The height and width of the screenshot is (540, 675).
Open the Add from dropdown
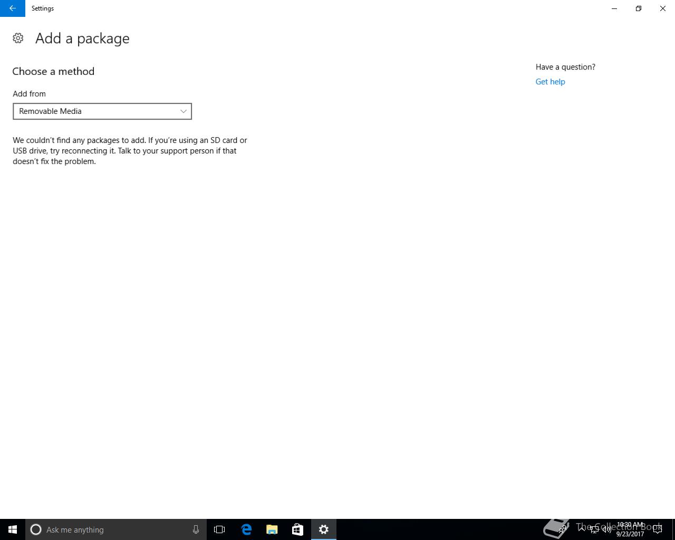102,111
